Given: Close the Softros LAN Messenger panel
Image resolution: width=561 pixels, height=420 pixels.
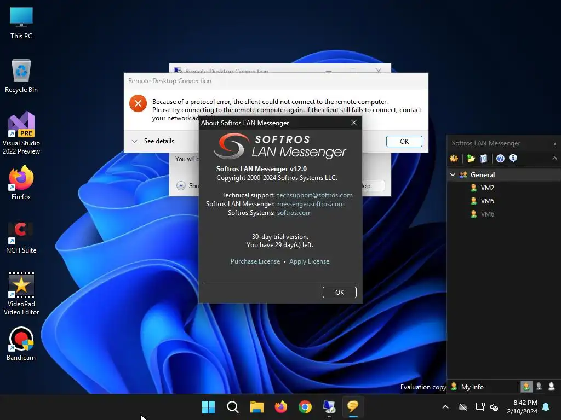Looking at the screenshot, I should pos(555,144).
